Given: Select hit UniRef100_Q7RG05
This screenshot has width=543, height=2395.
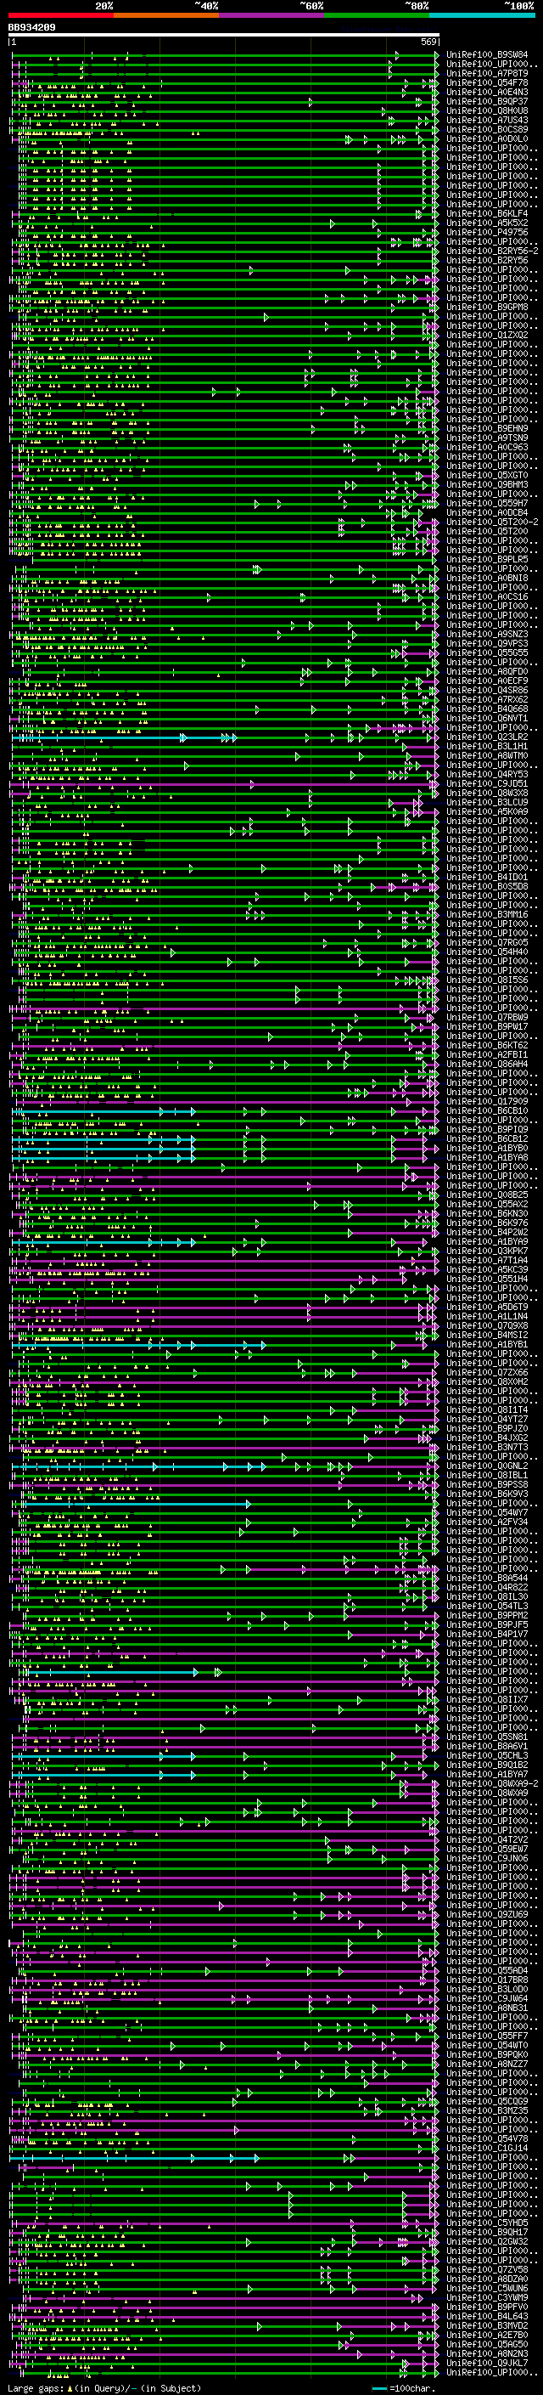Looking at the screenshot, I should click(x=487, y=943).
